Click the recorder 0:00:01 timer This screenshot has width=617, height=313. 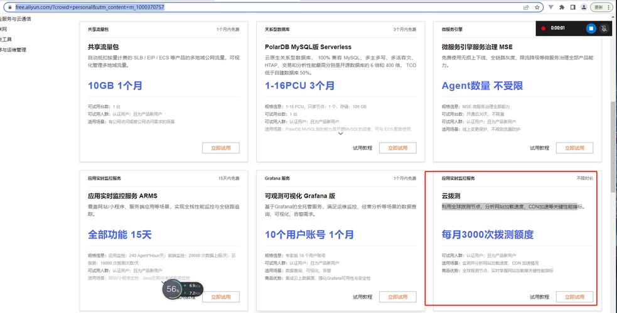click(558, 28)
